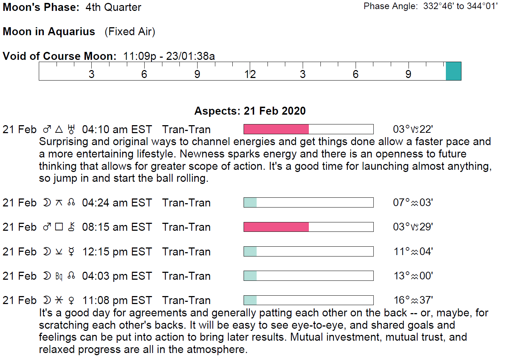Click the sextile star symbol in the 11:08 pm row

point(59,300)
